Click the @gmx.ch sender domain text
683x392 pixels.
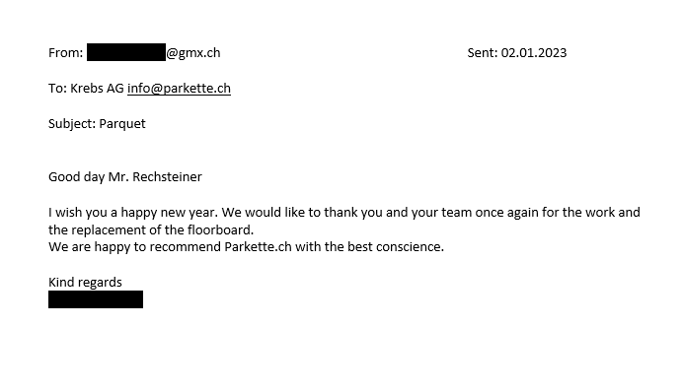pyautogui.click(x=193, y=53)
